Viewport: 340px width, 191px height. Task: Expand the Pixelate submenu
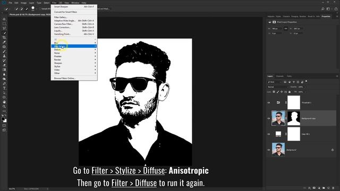[74, 56]
